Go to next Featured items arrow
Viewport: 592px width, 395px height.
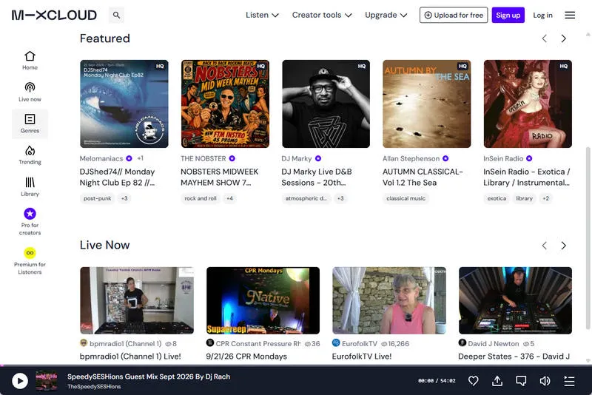coord(564,38)
